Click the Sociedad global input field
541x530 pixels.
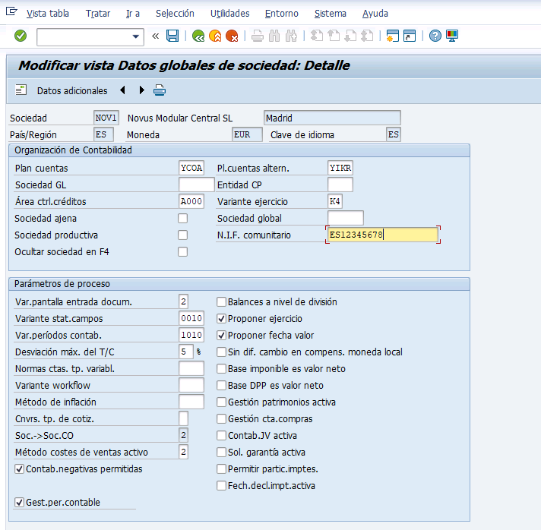tap(346, 218)
